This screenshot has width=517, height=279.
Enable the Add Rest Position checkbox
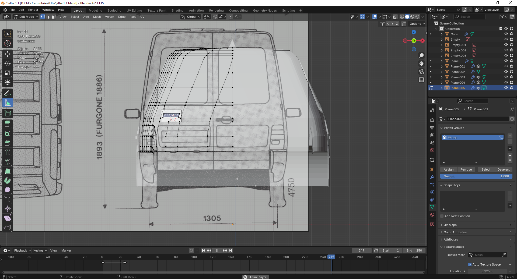tap(442, 216)
